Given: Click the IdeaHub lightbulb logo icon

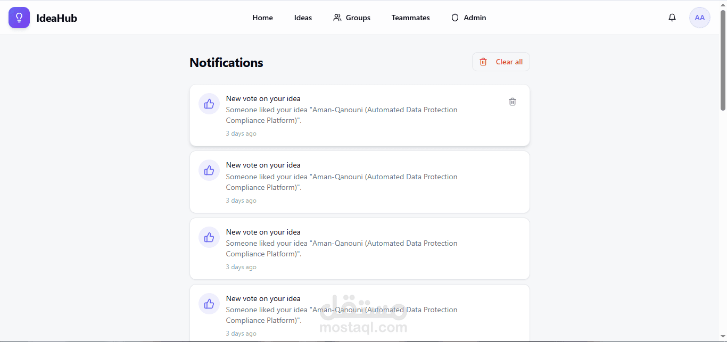Looking at the screenshot, I should click(19, 18).
